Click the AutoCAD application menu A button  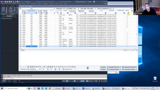(x=2, y=2)
